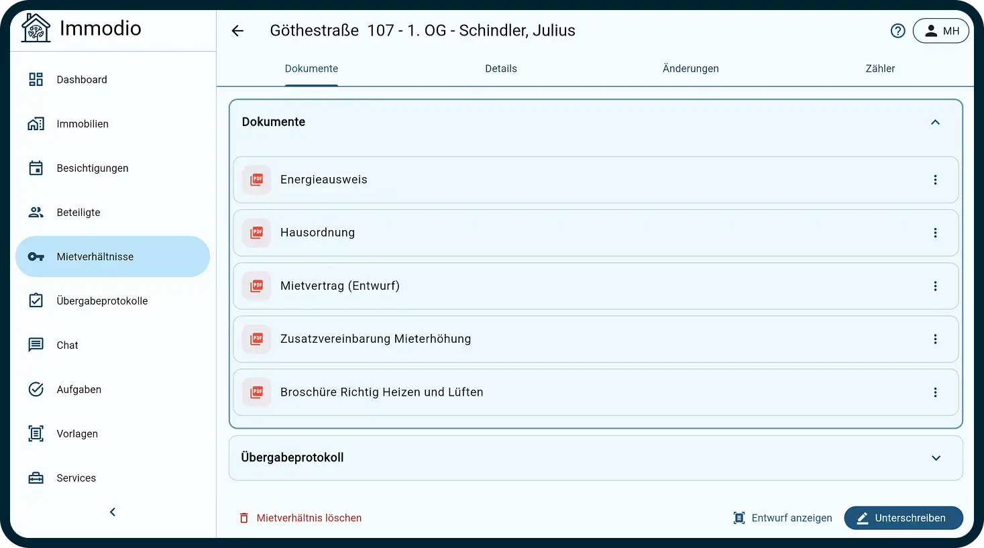This screenshot has width=984, height=548.
Task: Collapse the sidebar with the chevron
Action: point(113,512)
